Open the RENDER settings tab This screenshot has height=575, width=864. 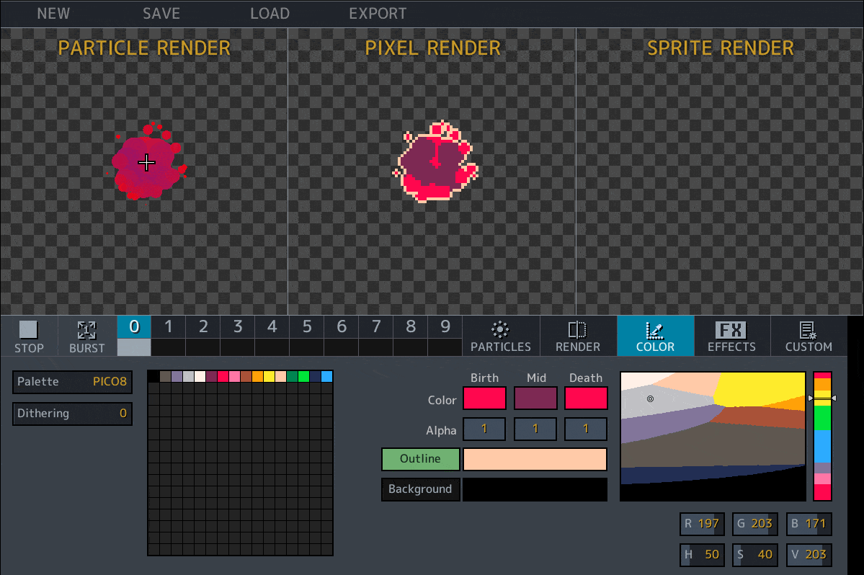pyautogui.click(x=577, y=336)
